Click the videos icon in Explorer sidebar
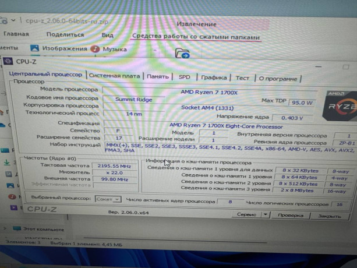This screenshot has width=357, height=268. click(x=13, y=207)
